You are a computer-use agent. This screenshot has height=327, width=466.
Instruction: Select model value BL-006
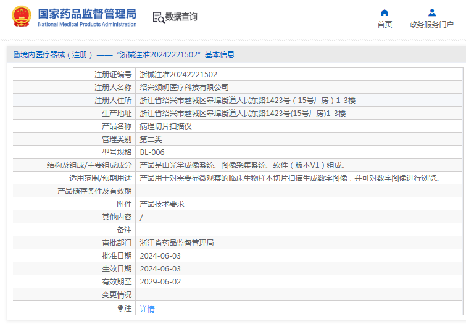152,152
